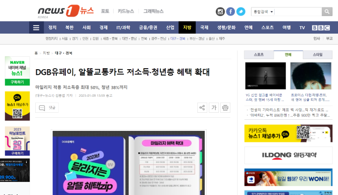Open the 강원 region submenu link
This screenshot has width=338, height=195.
coord(96,39)
